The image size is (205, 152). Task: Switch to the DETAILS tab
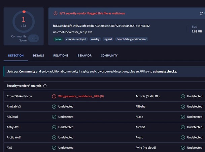pos(38,56)
